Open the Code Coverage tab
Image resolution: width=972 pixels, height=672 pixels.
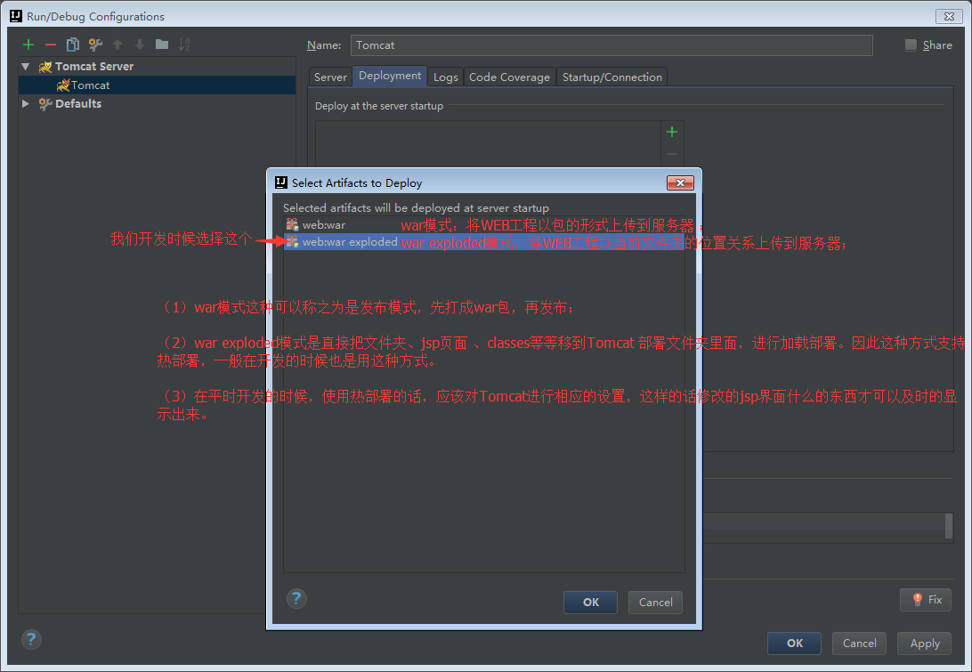coord(509,77)
